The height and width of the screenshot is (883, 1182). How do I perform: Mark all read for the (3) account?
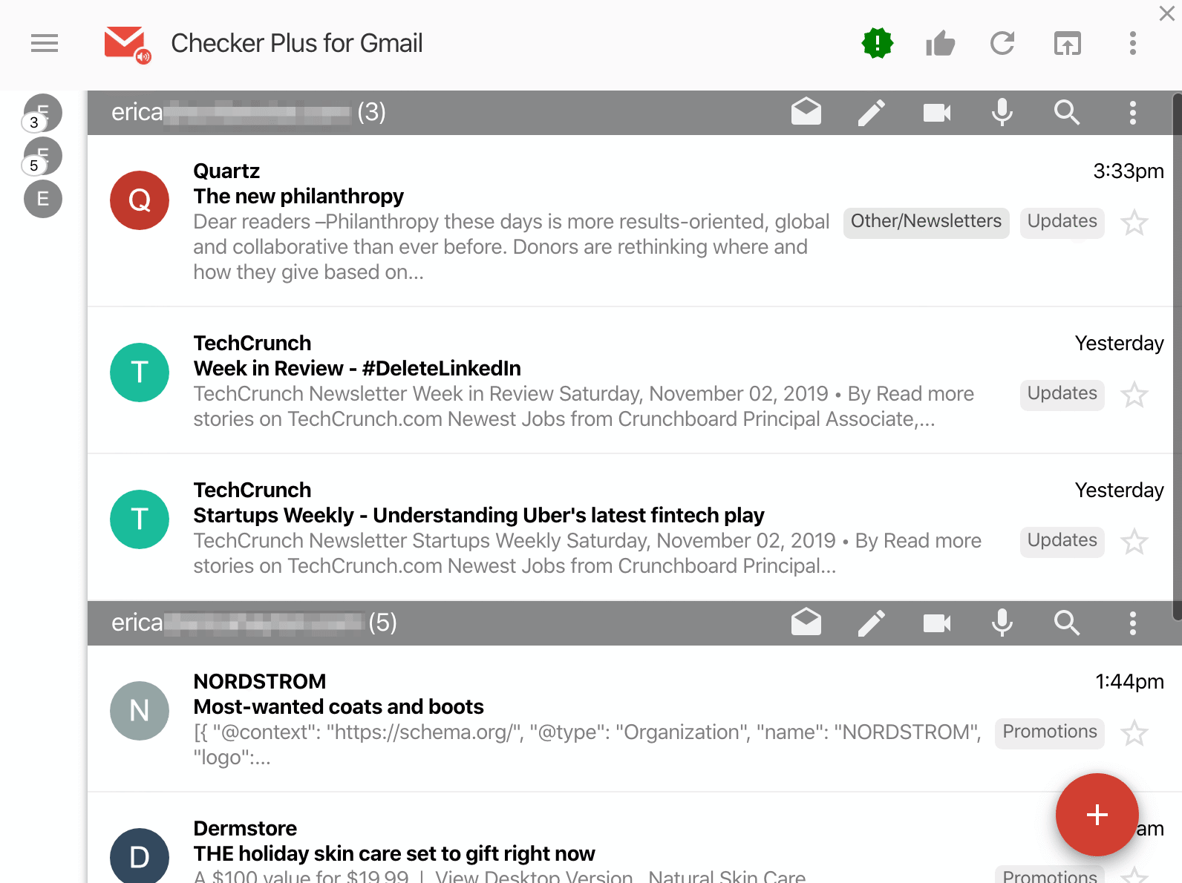pyautogui.click(x=806, y=112)
